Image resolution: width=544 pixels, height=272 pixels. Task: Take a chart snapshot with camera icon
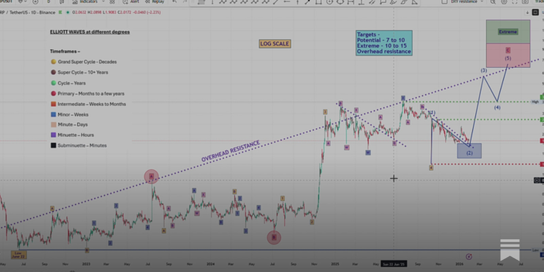[x=525, y=2]
